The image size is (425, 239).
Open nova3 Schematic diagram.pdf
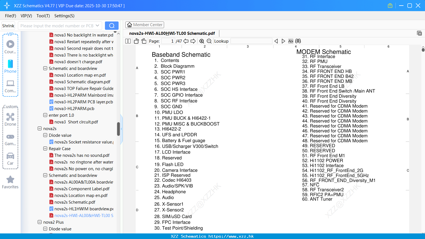82,82
